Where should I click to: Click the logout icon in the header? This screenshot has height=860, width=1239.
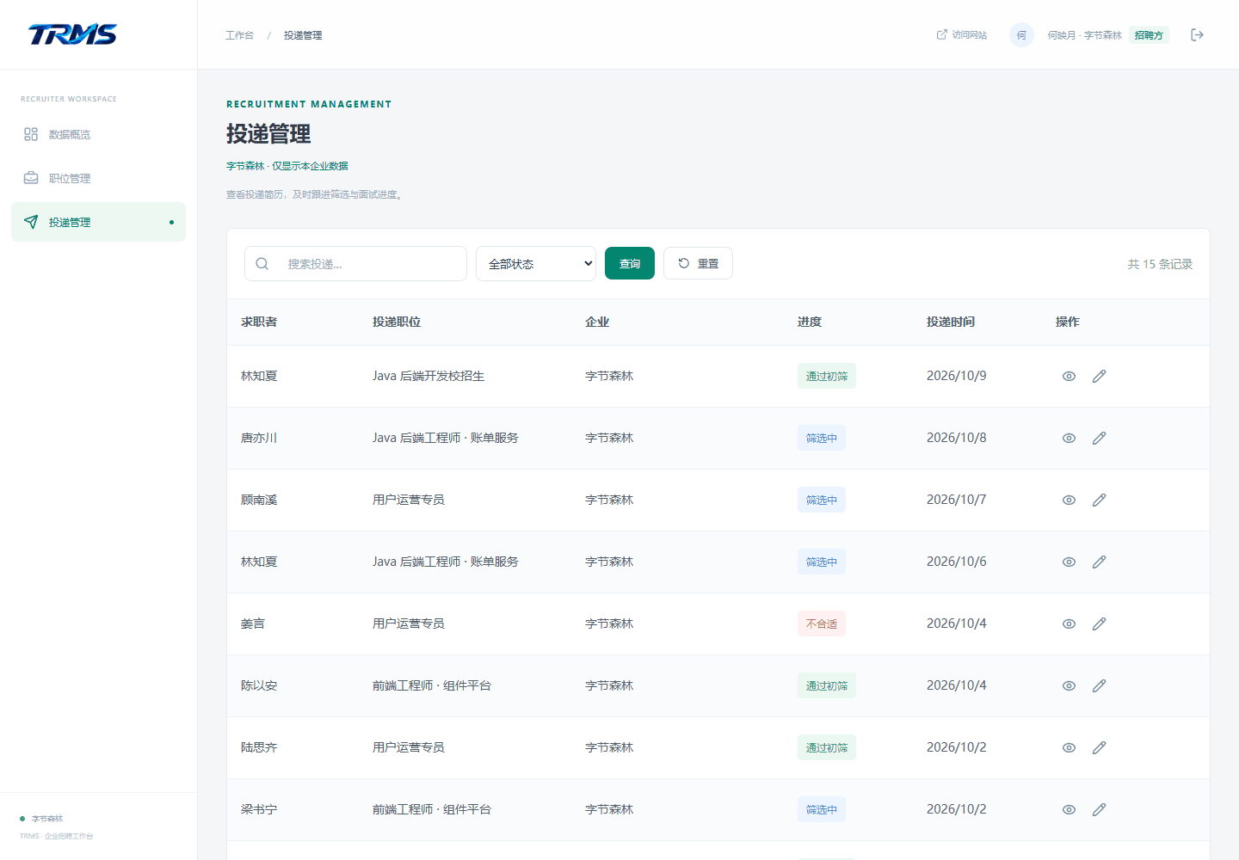point(1197,34)
